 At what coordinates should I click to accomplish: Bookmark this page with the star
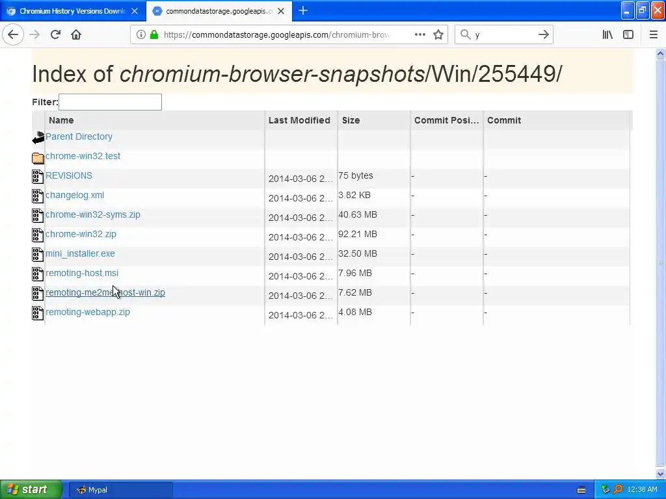[438, 34]
